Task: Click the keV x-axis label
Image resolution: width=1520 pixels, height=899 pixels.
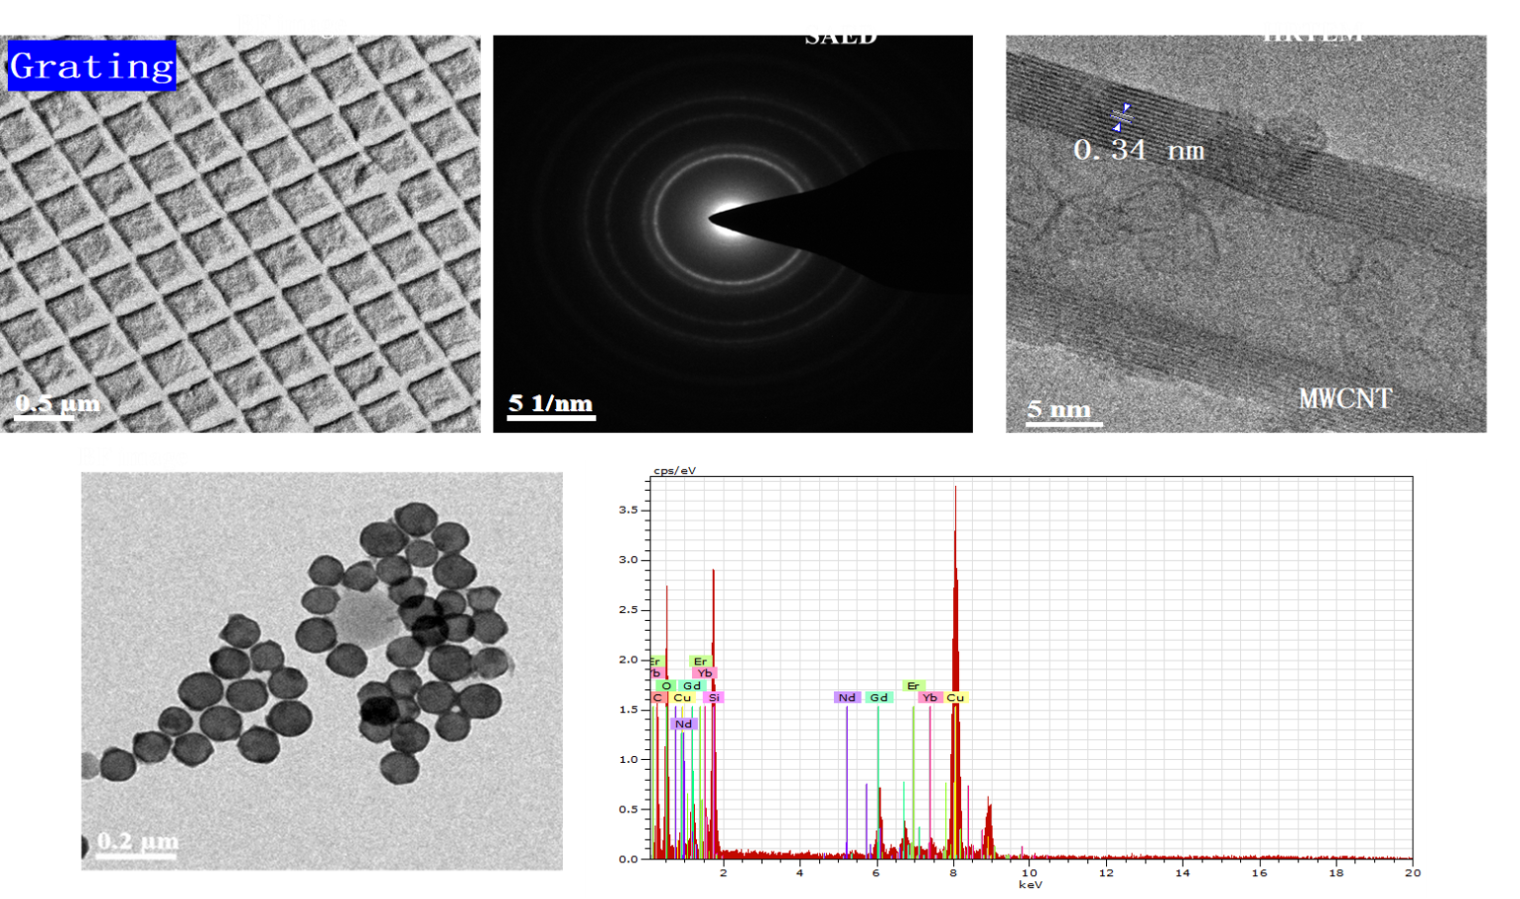Action: 1030,884
